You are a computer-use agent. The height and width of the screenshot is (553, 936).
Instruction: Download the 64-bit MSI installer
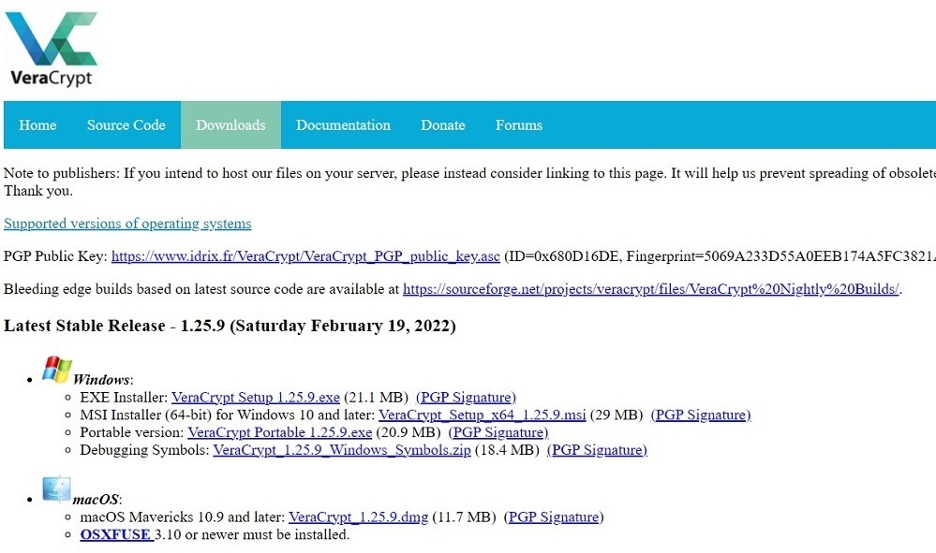coord(481,415)
